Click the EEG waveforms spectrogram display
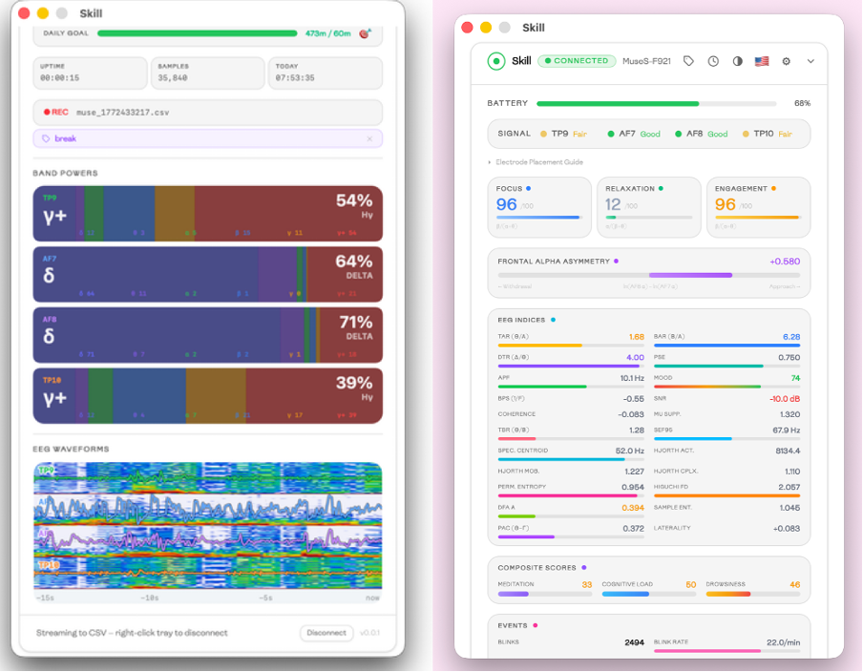Viewport: 863px width, 672px height. pos(207,525)
